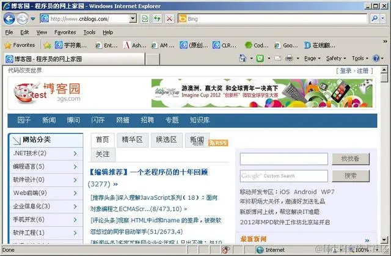Image resolution: width=391 pixels, height=256 pixels.
Task: Click 园子 in blue navigation bar
Action: pyautogui.click(x=24, y=120)
